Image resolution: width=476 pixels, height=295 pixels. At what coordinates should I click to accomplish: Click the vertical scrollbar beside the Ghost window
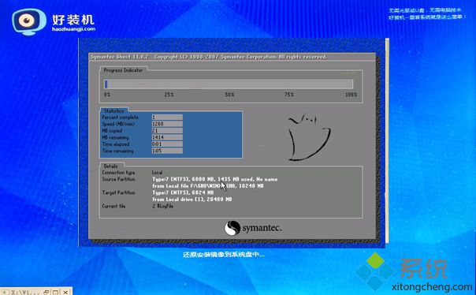pyautogui.click(x=387, y=140)
